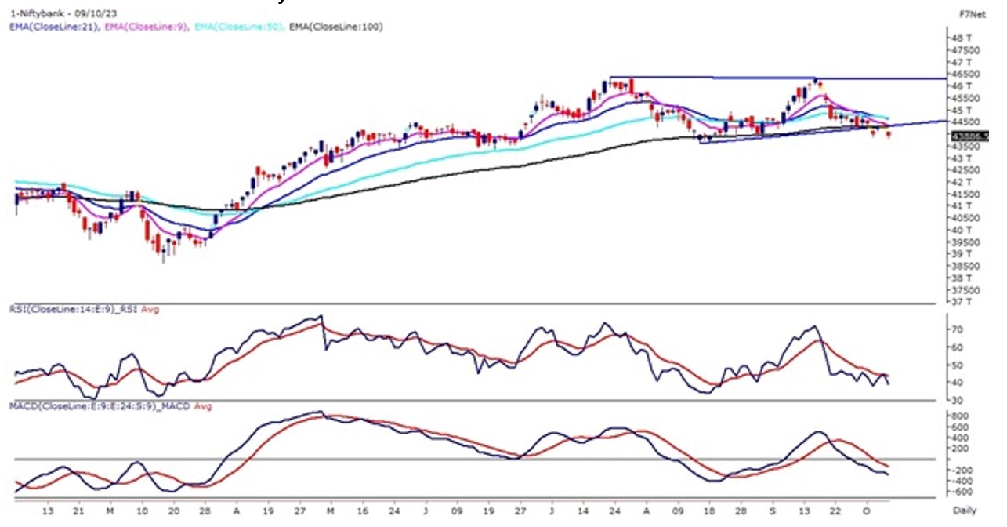
Task: Click the 48 T price axis label
Action: point(962,38)
